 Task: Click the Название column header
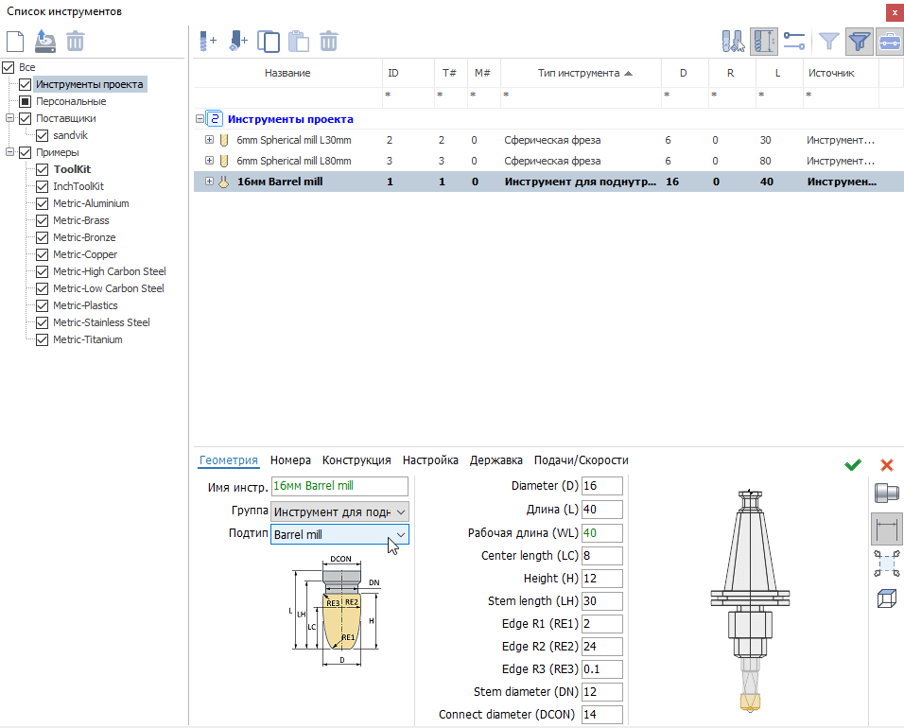point(287,73)
